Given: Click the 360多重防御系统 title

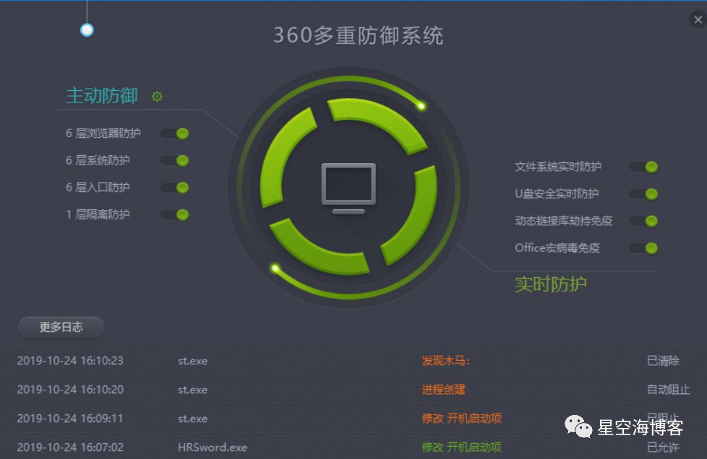Looking at the screenshot, I should click(x=359, y=35).
